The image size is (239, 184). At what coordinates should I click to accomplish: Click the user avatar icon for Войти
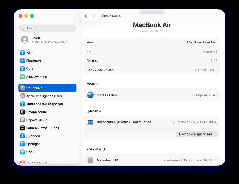[x=24, y=40]
